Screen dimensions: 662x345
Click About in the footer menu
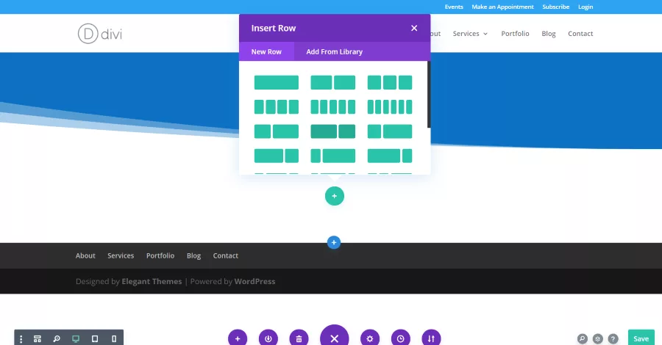pos(85,255)
